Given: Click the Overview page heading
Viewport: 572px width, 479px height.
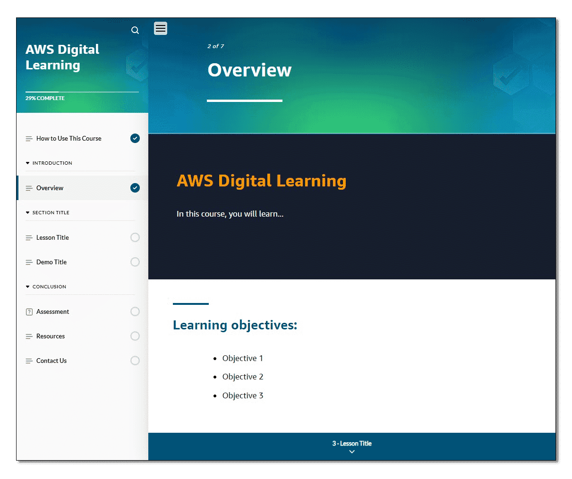Looking at the screenshot, I should (249, 70).
